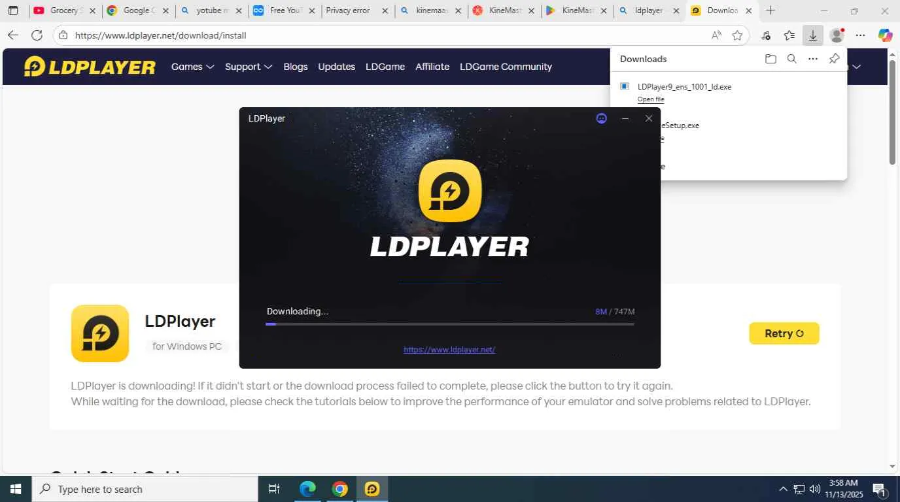Open the Windows Start menu

click(15, 489)
